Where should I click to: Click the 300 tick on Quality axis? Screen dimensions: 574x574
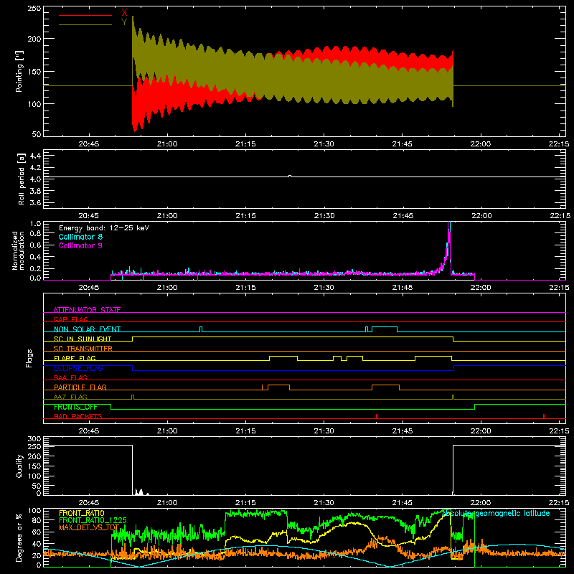click(x=34, y=439)
